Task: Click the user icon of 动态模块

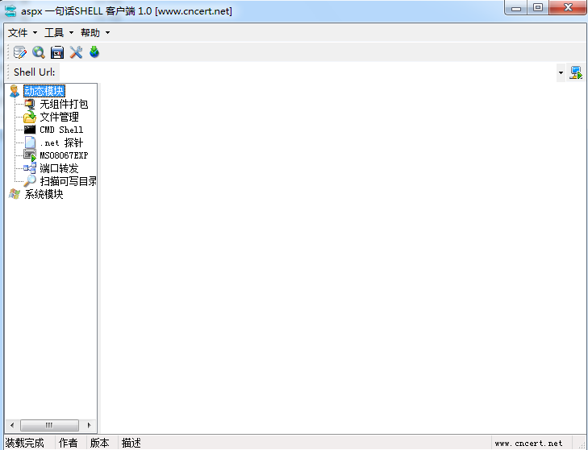Action: click(15, 91)
